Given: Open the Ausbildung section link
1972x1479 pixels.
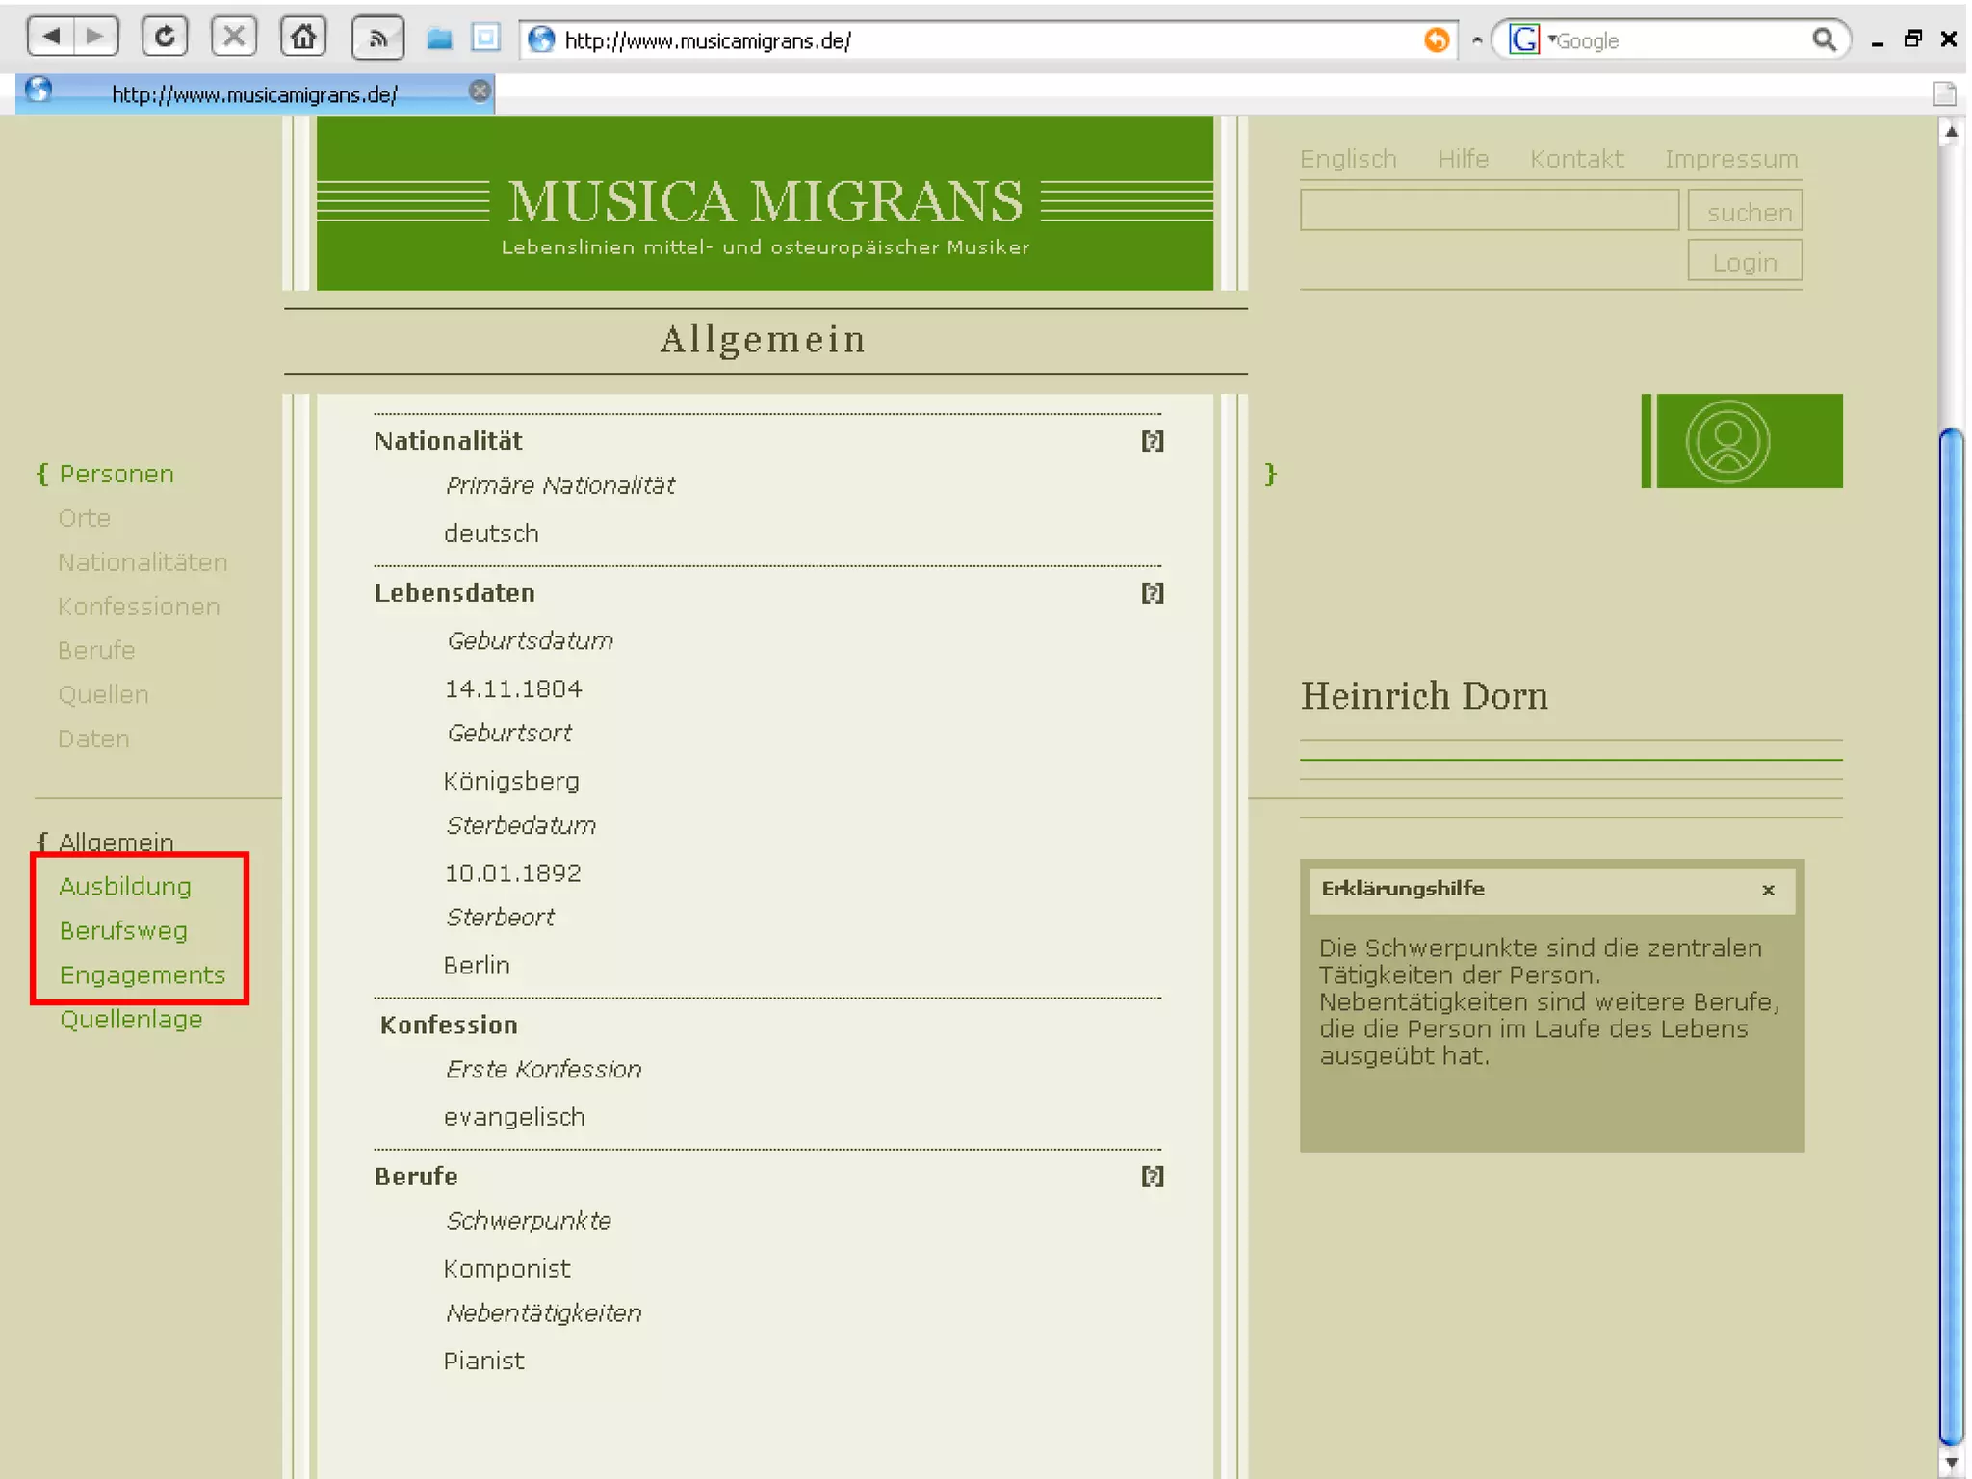Looking at the screenshot, I should 125,887.
